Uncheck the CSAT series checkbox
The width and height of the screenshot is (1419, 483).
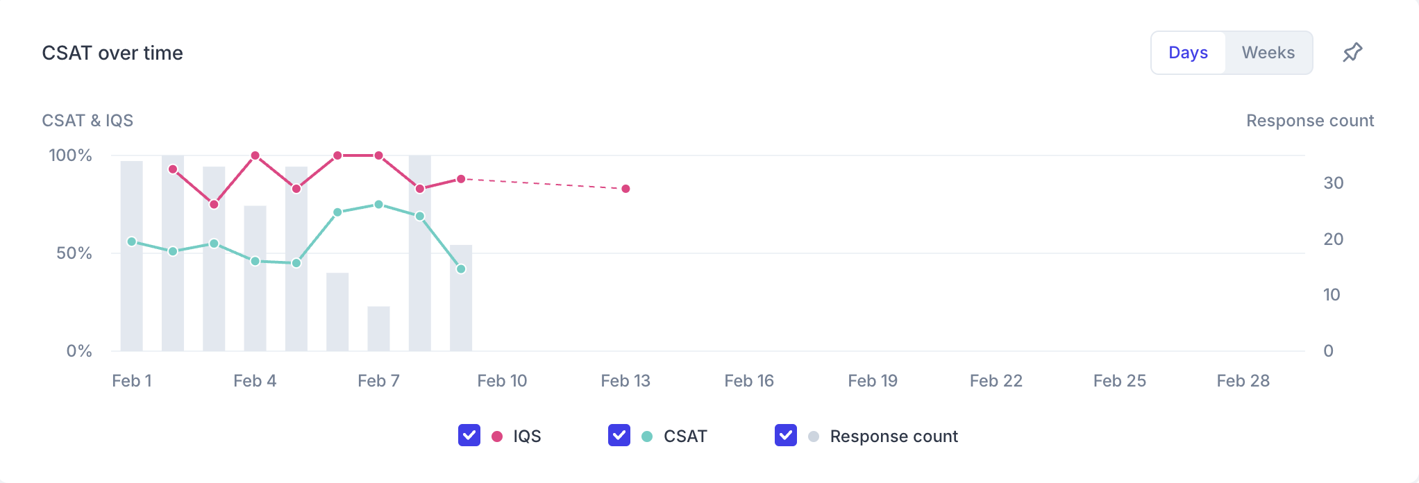(x=619, y=436)
